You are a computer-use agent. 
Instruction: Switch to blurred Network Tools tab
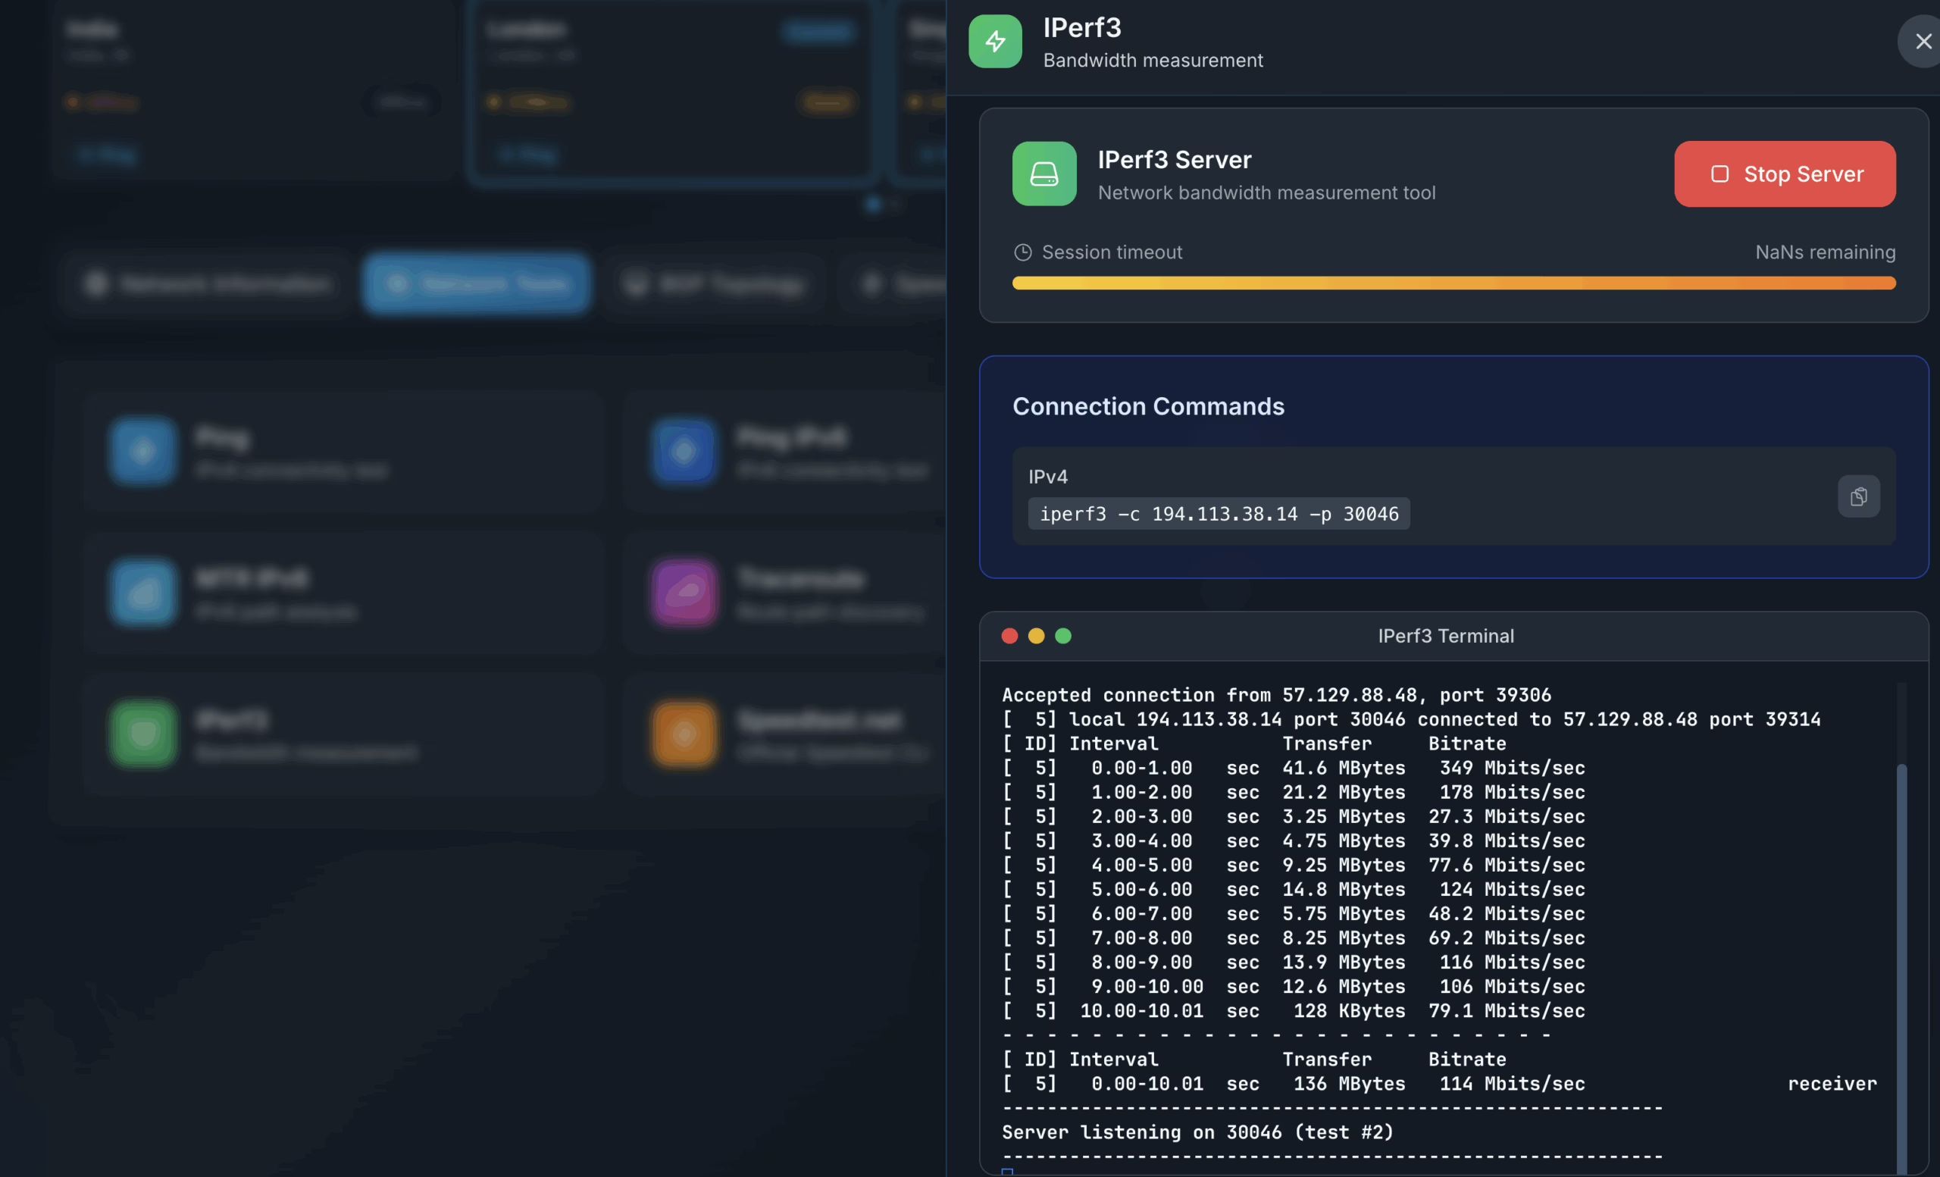(x=477, y=283)
